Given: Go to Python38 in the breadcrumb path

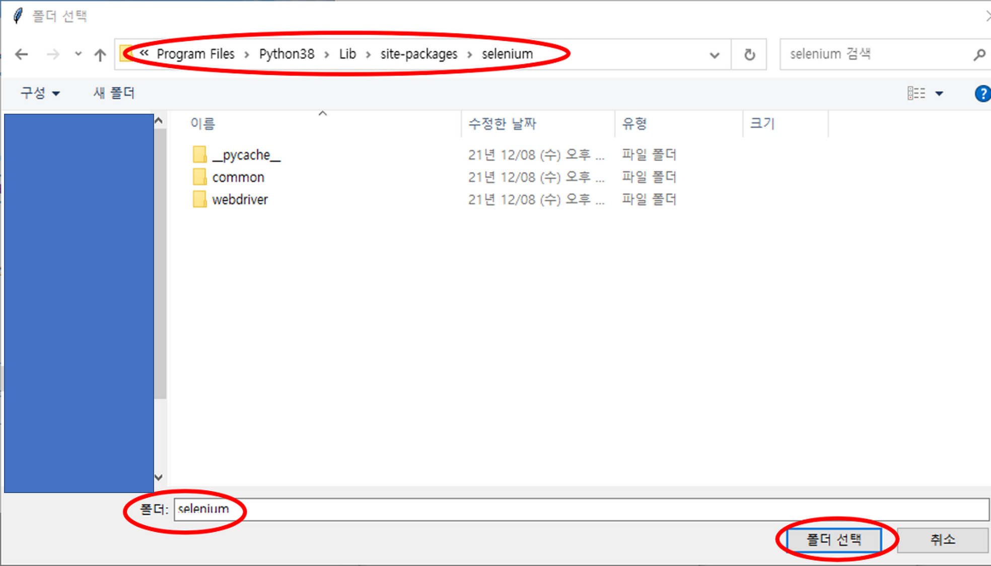Looking at the screenshot, I should 287,54.
